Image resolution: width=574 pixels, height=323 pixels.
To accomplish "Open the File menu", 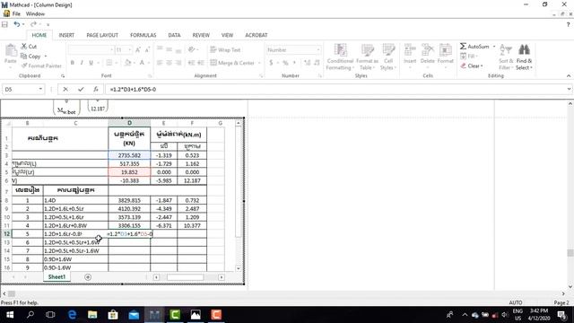I will click(x=16, y=14).
